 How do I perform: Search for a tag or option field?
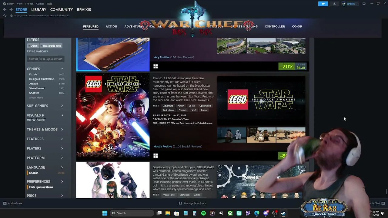(x=45, y=59)
